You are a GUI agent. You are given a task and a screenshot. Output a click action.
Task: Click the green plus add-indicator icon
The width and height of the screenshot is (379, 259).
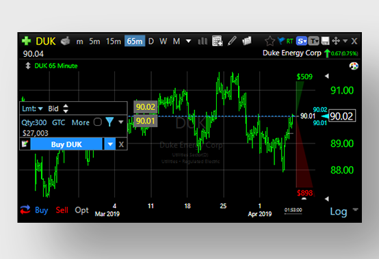tap(26, 41)
